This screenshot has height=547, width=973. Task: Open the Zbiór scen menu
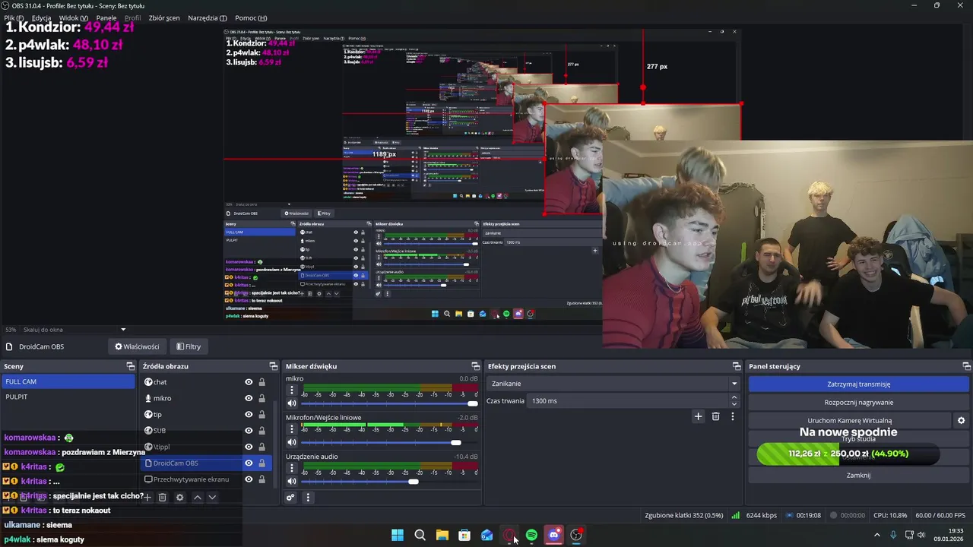point(164,17)
